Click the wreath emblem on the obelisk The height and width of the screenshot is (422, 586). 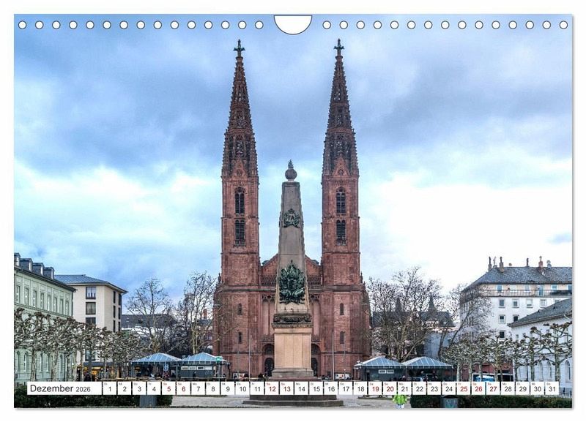click(292, 284)
